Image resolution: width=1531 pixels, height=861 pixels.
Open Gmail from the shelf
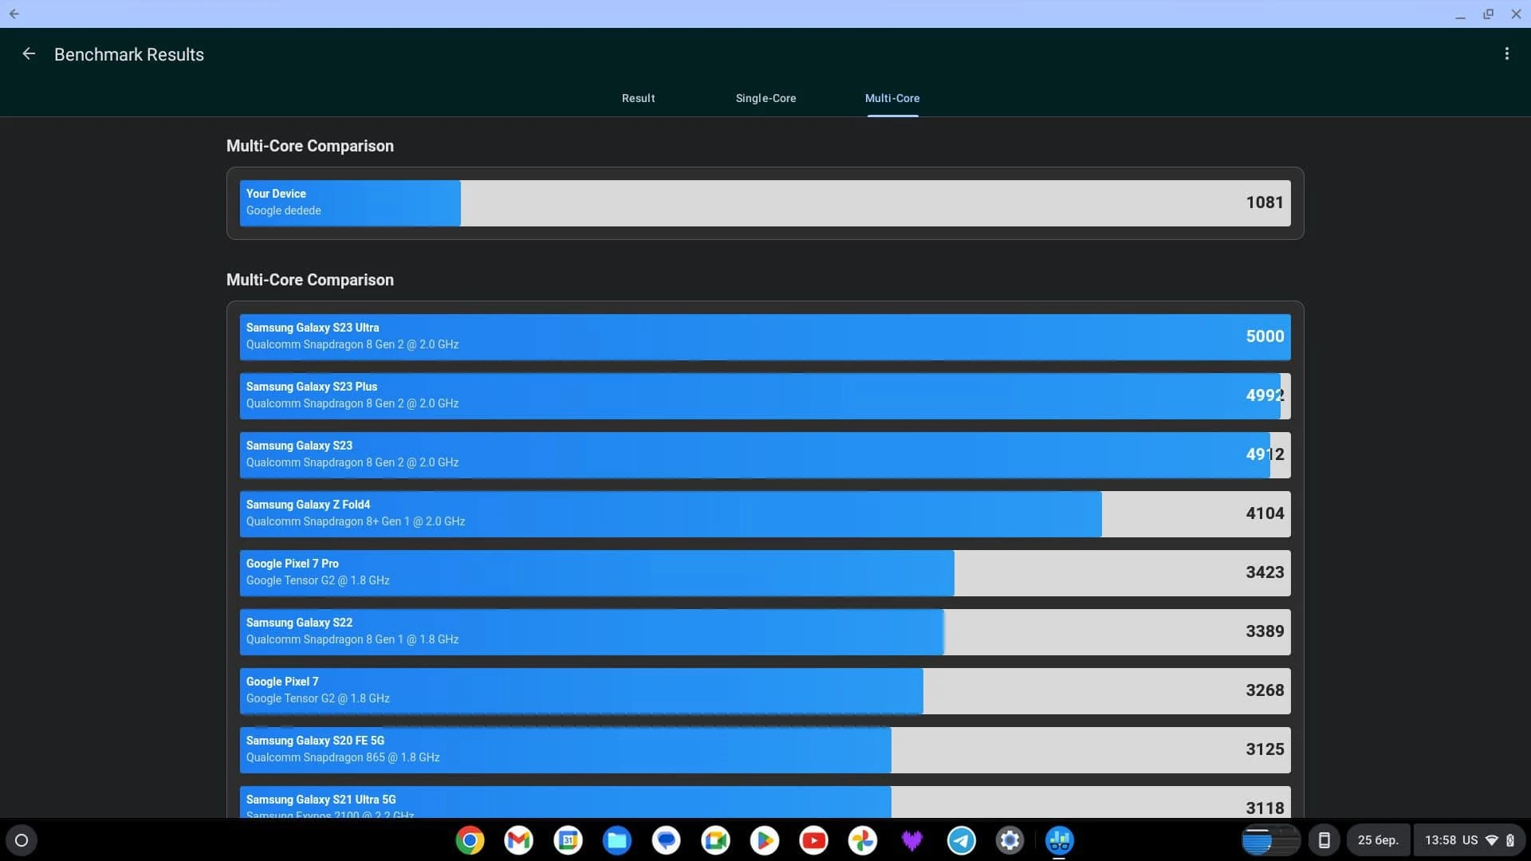point(519,840)
